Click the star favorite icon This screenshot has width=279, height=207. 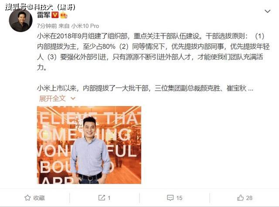[x=27, y=197]
